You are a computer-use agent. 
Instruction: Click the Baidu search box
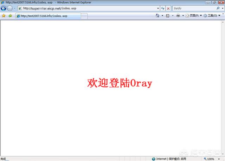(194, 8)
